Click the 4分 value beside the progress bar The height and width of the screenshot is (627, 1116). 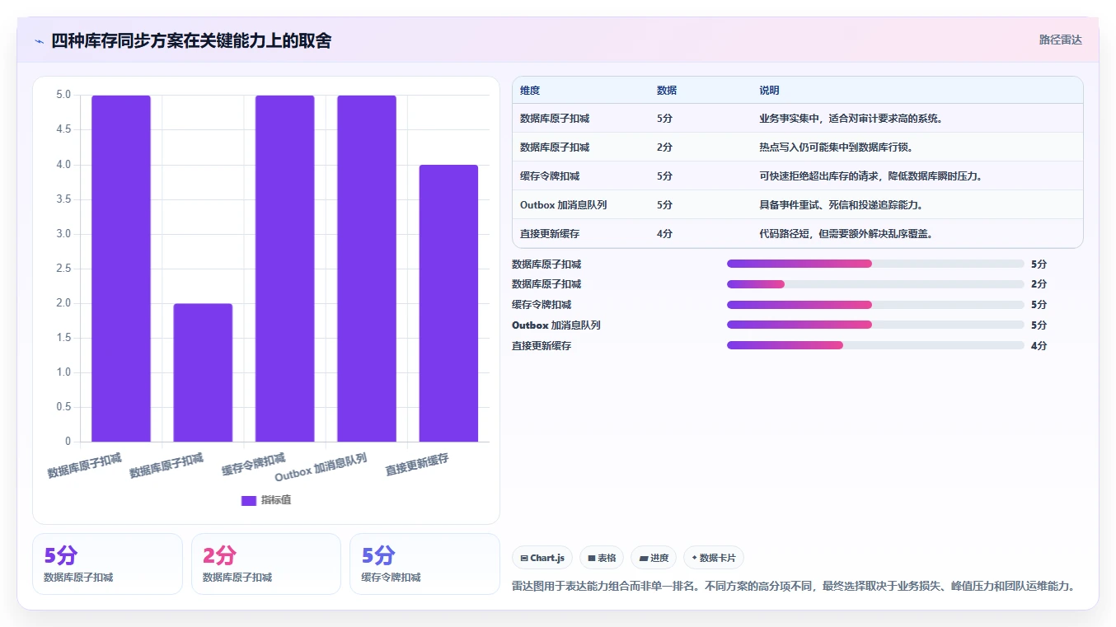click(1039, 346)
